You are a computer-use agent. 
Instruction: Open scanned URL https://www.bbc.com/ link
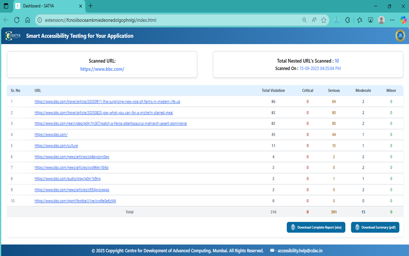102,69
